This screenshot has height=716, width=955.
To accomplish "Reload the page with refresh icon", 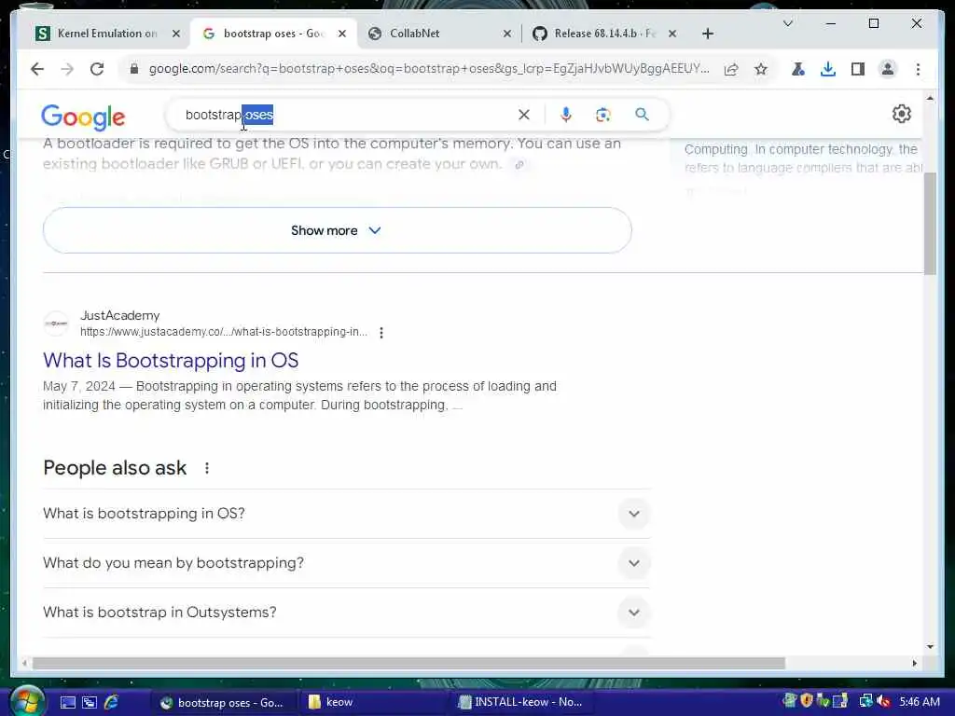I will tap(97, 69).
